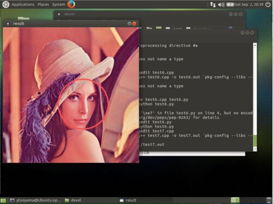The image size is (273, 204).
Task: Minimize the terminal window
Action: (242, 33)
